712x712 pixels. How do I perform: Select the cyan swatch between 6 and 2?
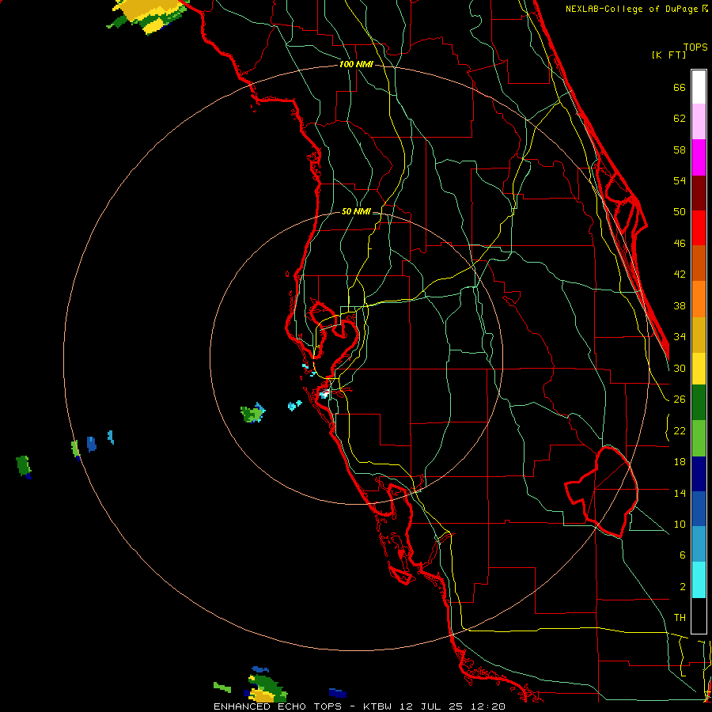click(x=699, y=580)
